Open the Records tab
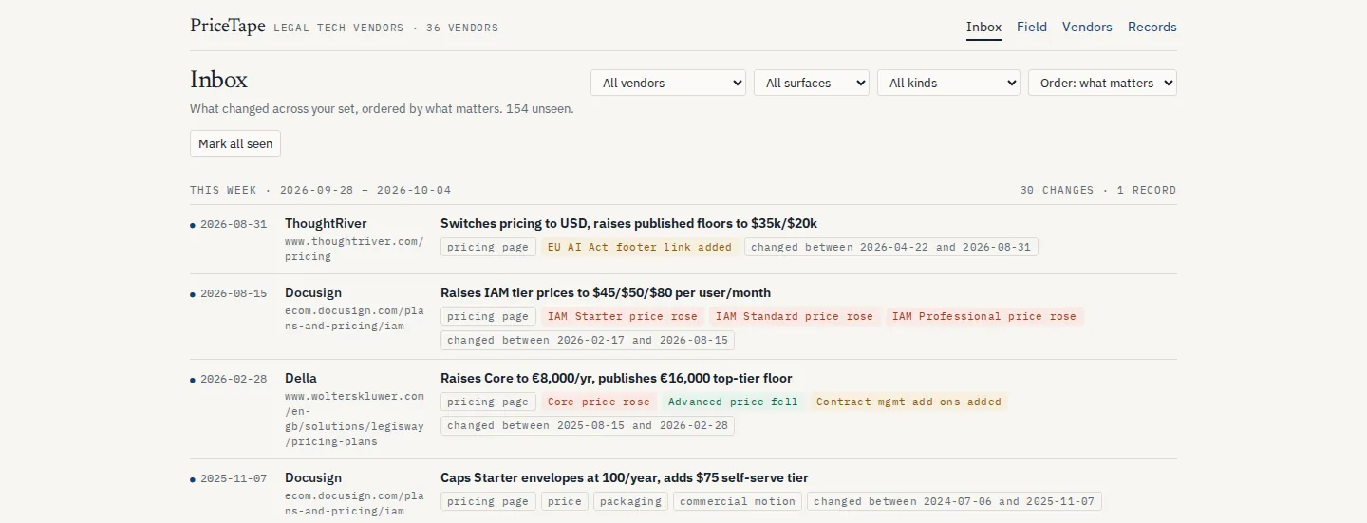This screenshot has width=1367, height=523. coord(1152,27)
